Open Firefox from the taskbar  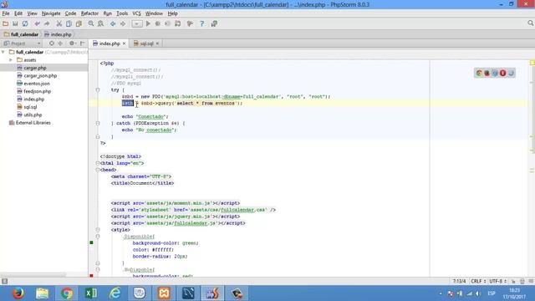point(18,293)
